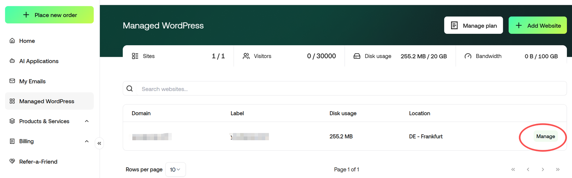Go to the previous page arrow
Screen dimensions: 572x178
(528, 170)
